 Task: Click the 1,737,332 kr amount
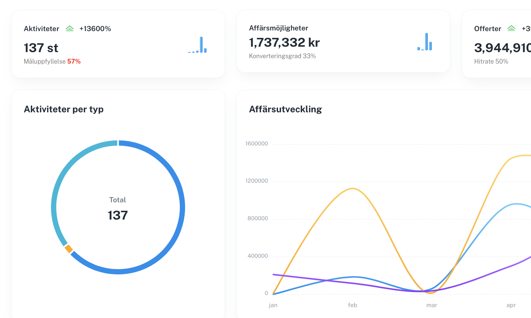click(284, 43)
